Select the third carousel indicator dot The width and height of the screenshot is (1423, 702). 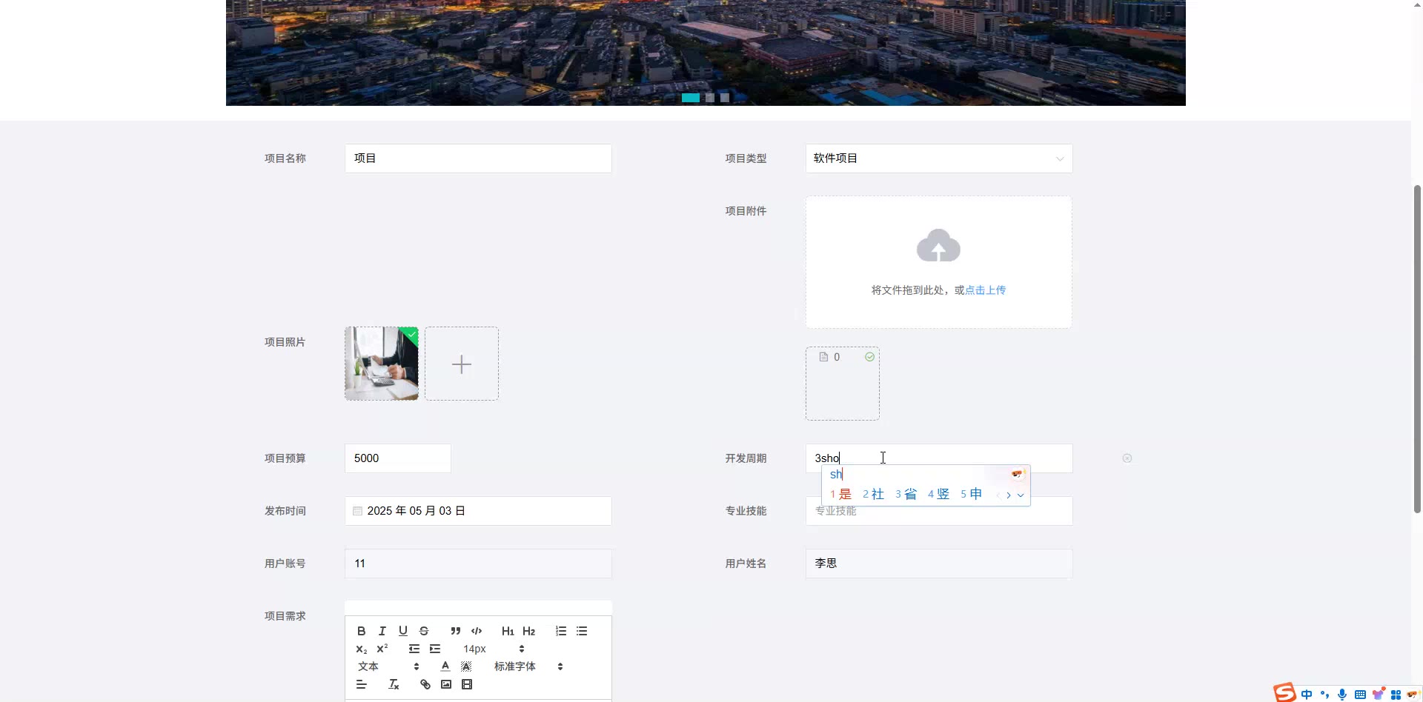click(725, 98)
